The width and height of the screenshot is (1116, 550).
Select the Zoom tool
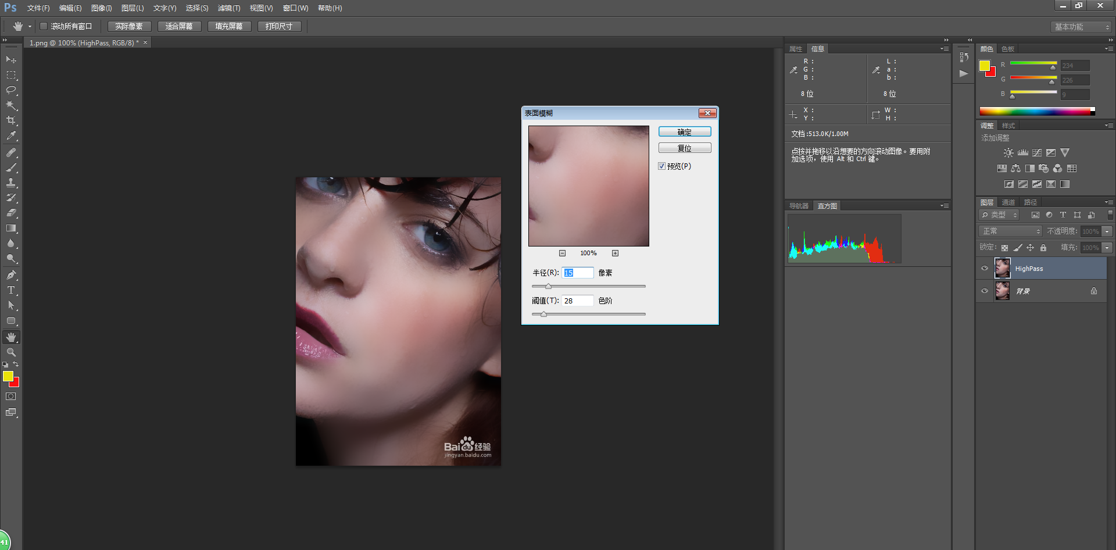click(11, 352)
